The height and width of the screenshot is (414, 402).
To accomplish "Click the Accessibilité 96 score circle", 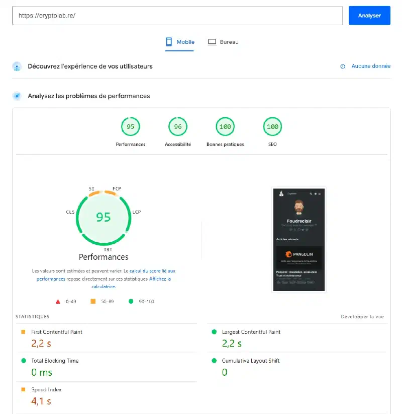I will [177, 126].
